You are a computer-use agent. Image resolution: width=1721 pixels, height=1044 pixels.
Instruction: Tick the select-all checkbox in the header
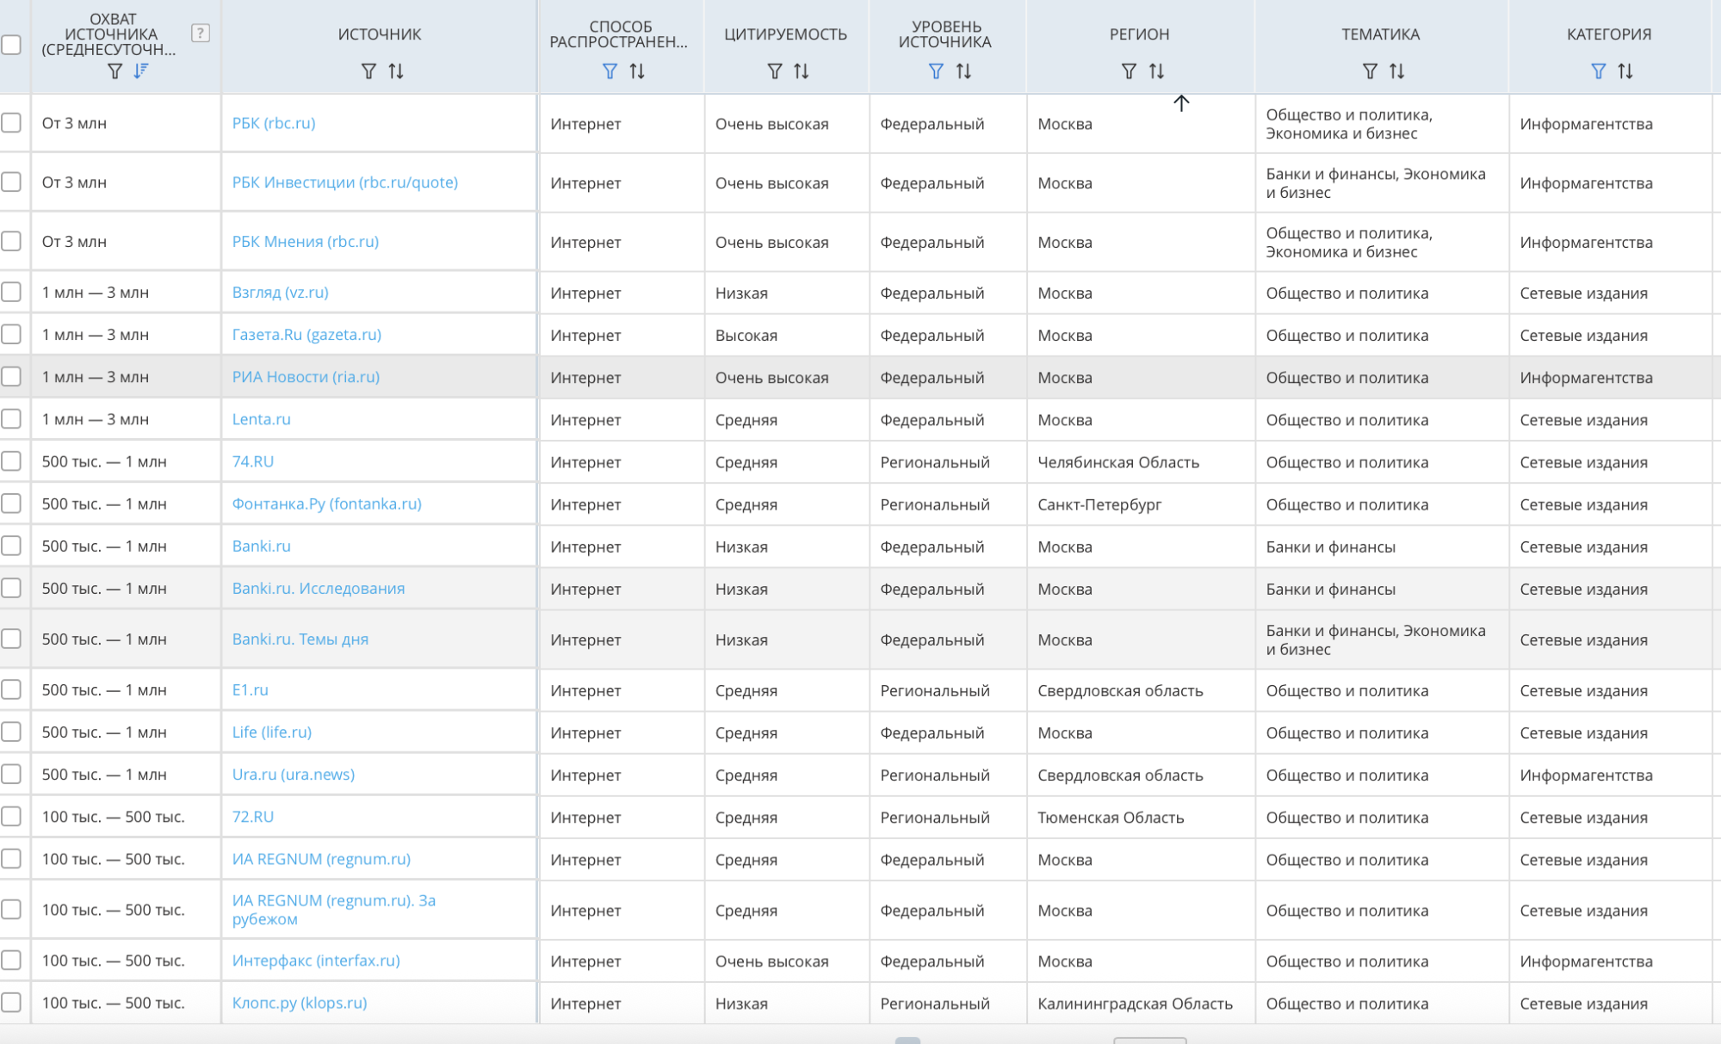tap(11, 45)
